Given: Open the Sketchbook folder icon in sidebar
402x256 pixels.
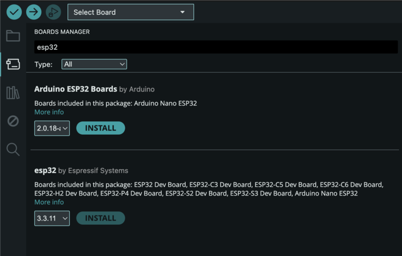Looking at the screenshot, I should point(13,35).
